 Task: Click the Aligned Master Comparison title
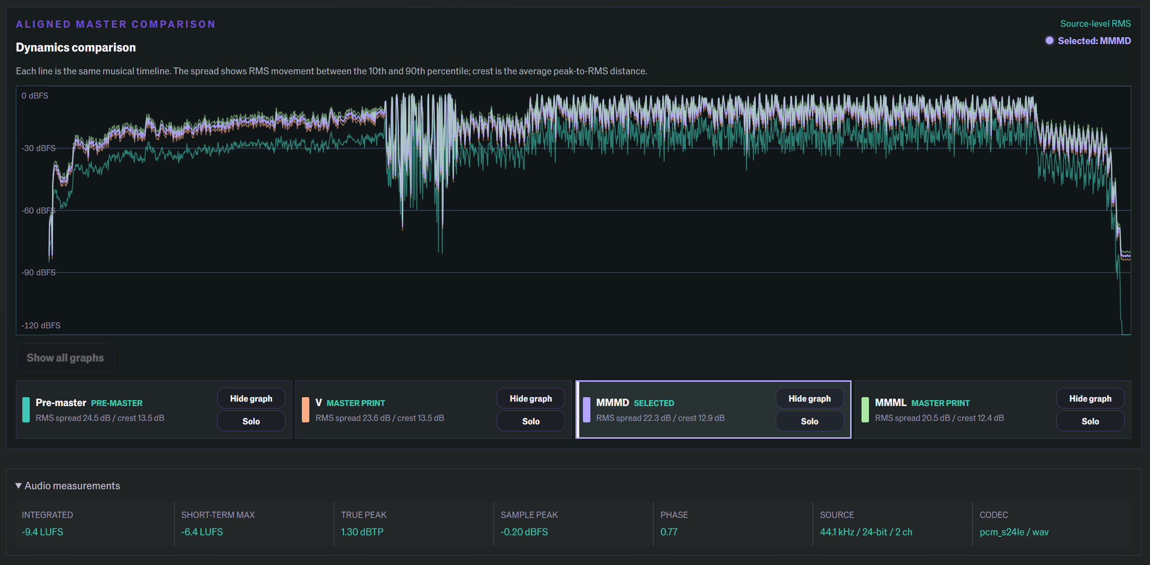[115, 24]
